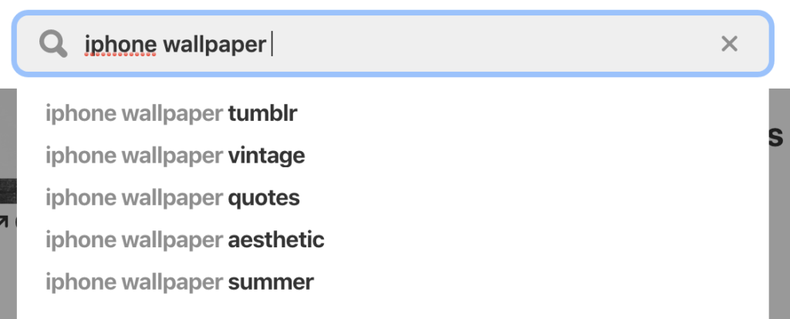Screen dimensions: 790x319
Task: Search for "iphone wallpaper summer" suggestion
Action: (x=179, y=282)
